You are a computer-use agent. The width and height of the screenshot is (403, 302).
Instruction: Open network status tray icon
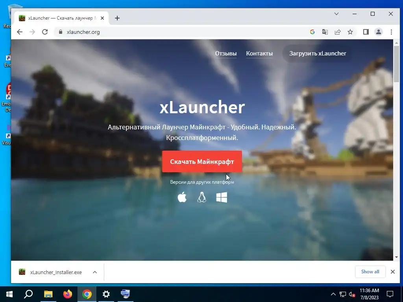[343, 294]
